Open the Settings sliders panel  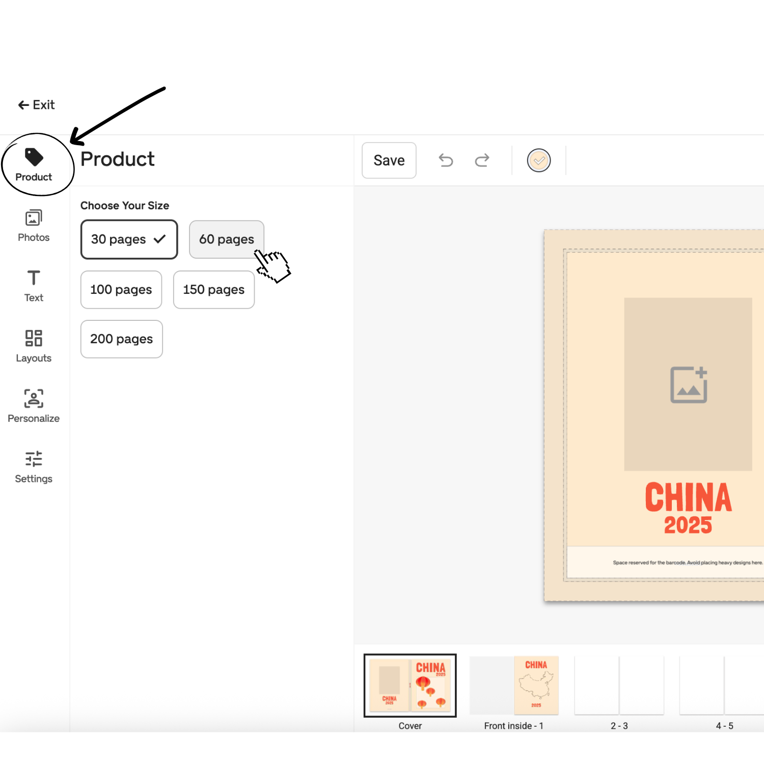pos(34,467)
